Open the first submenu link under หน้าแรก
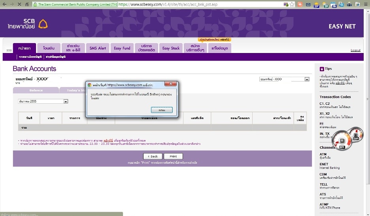 [30, 57]
